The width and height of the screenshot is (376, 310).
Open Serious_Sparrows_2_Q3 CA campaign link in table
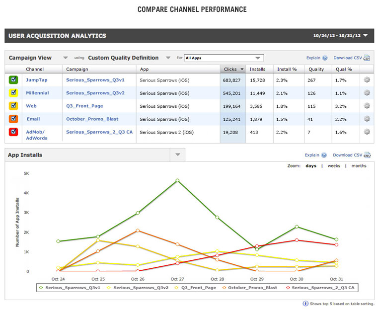tap(99, 132)
